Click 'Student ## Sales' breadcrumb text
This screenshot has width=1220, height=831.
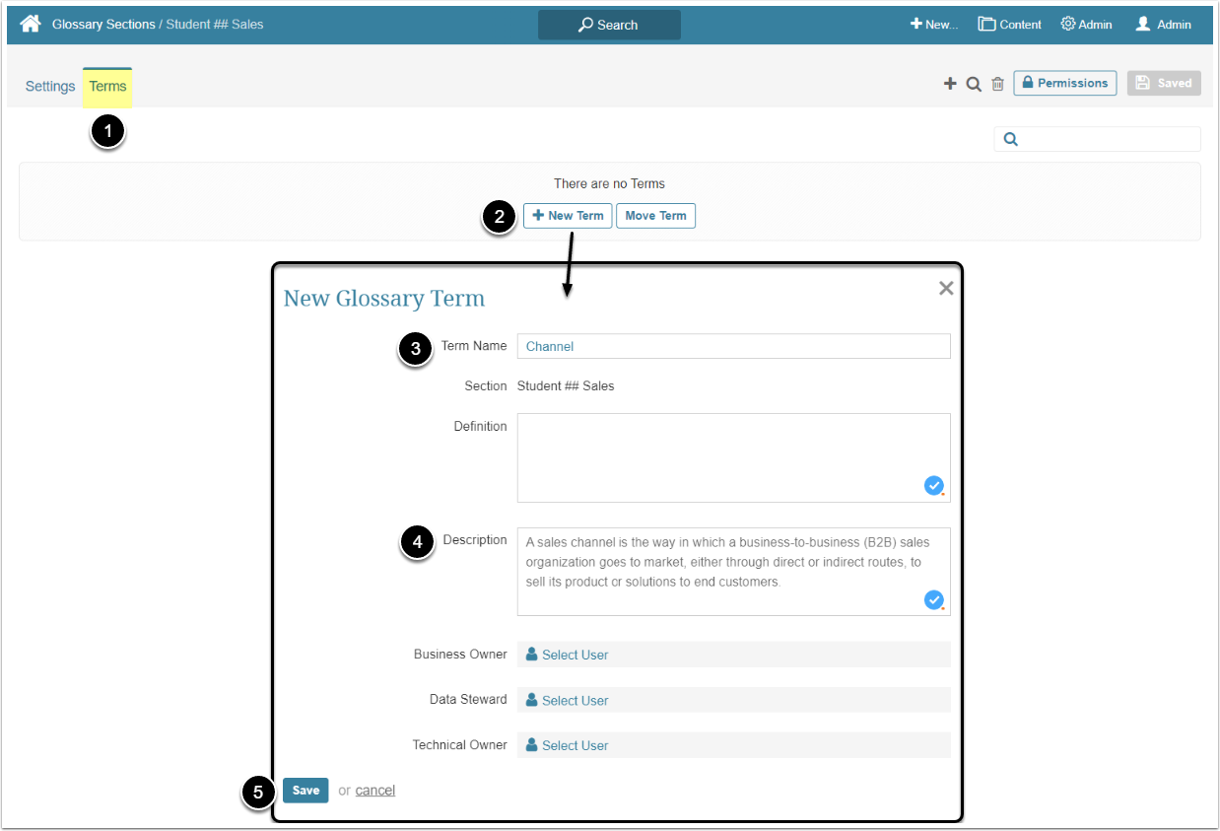click(x=215, y=25)
